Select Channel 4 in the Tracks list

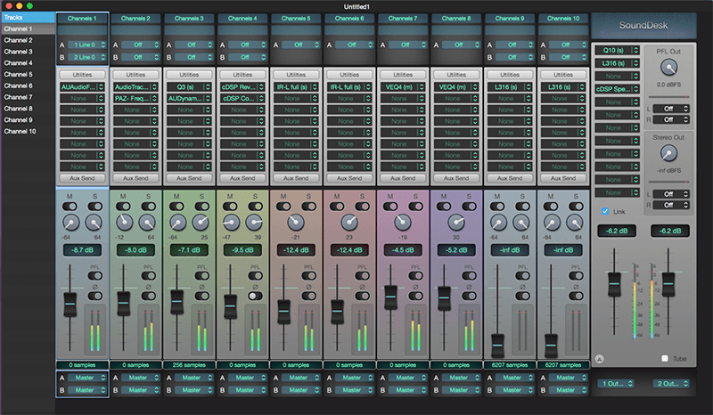(x=18, y=63)
